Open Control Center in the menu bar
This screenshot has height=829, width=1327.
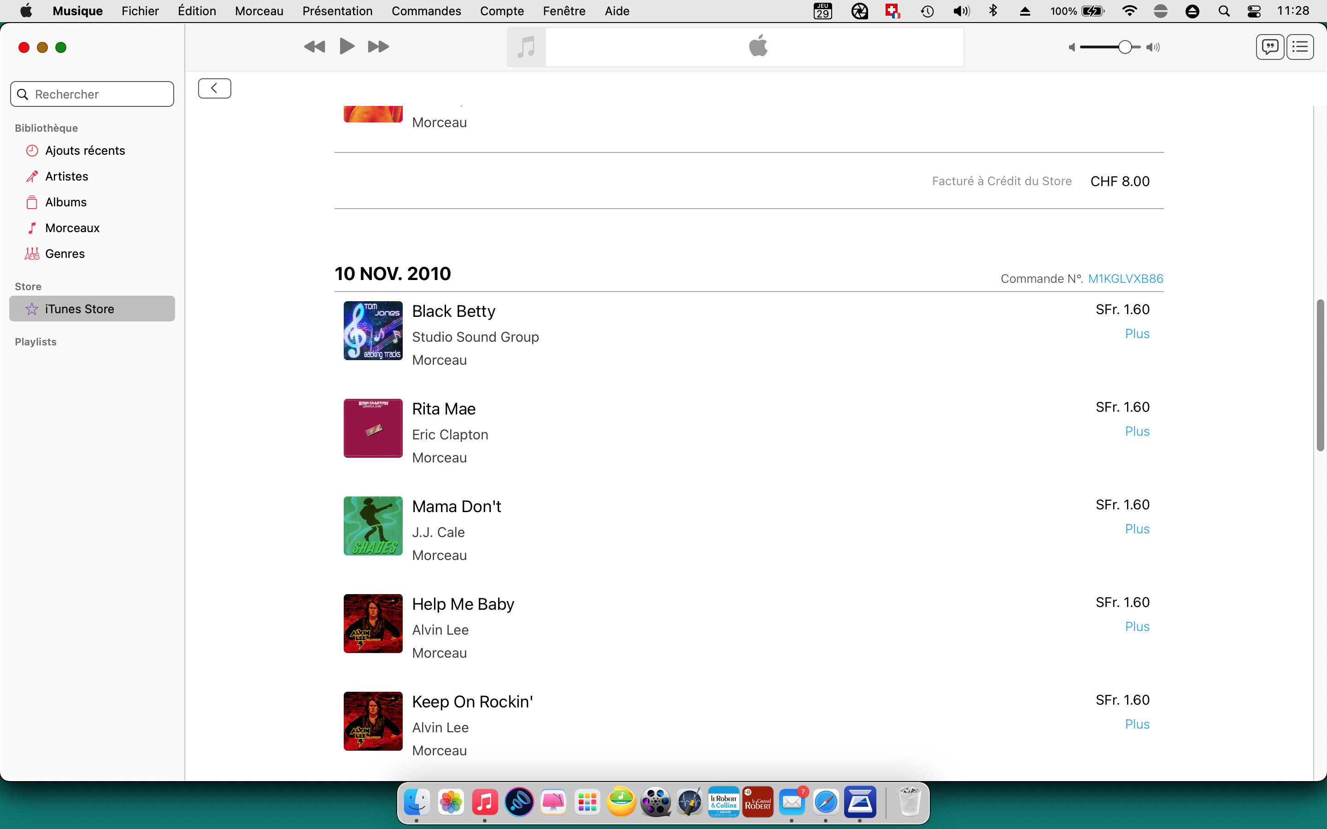pyautogui.click(x=1254, y=11)
